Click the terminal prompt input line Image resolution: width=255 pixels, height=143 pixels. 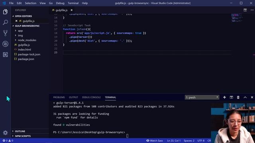[89, 132]
